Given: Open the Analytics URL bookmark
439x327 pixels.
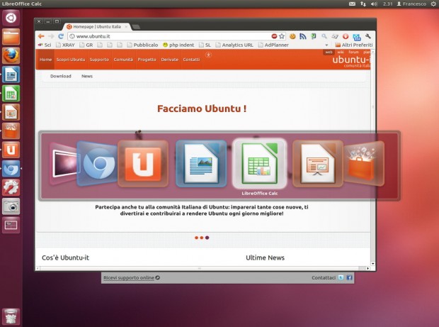Looking at the screenshot, I should (234, 45).
